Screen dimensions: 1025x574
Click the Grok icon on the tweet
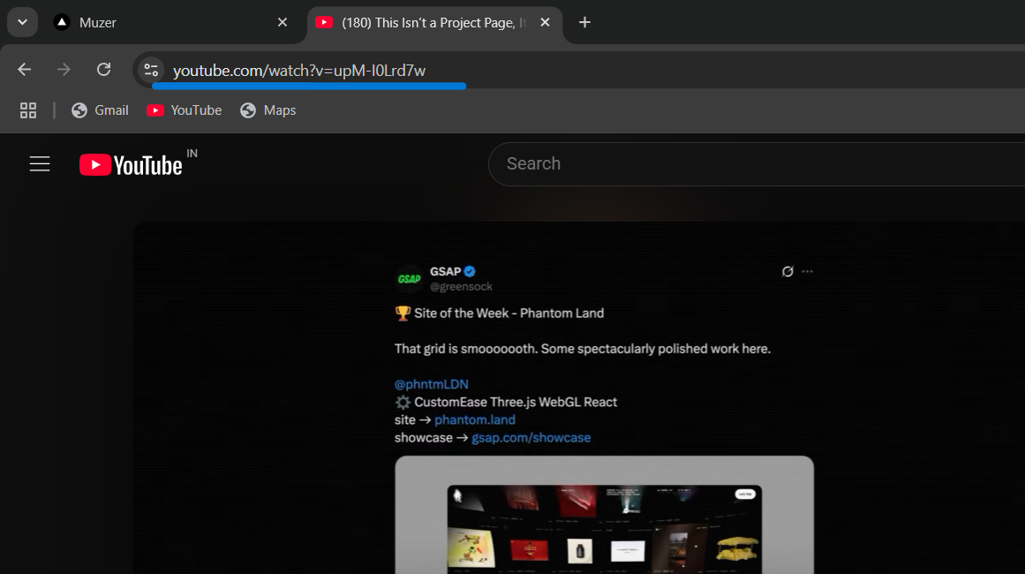(788, 272)
